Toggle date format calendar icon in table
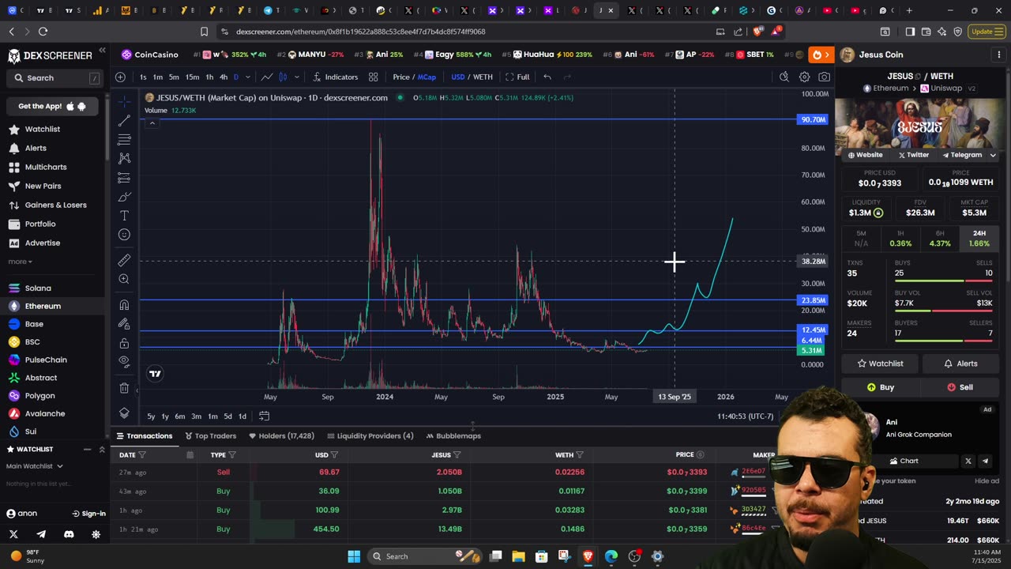Screen dimensions: 1011x569 click(190, 455)
